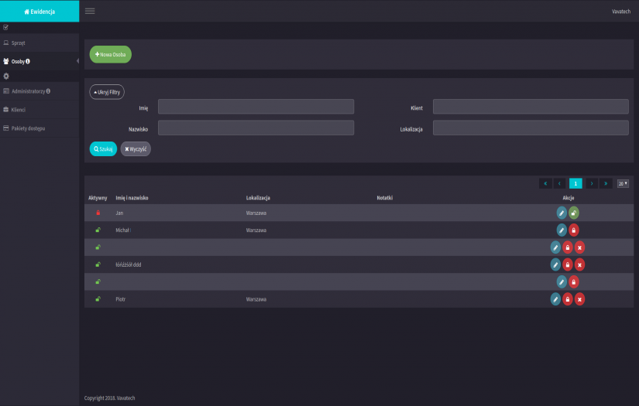Click the green unlock status icon for Michał
Screen dimensions: 639x406
pyautogui.click(x=98, y=230)
